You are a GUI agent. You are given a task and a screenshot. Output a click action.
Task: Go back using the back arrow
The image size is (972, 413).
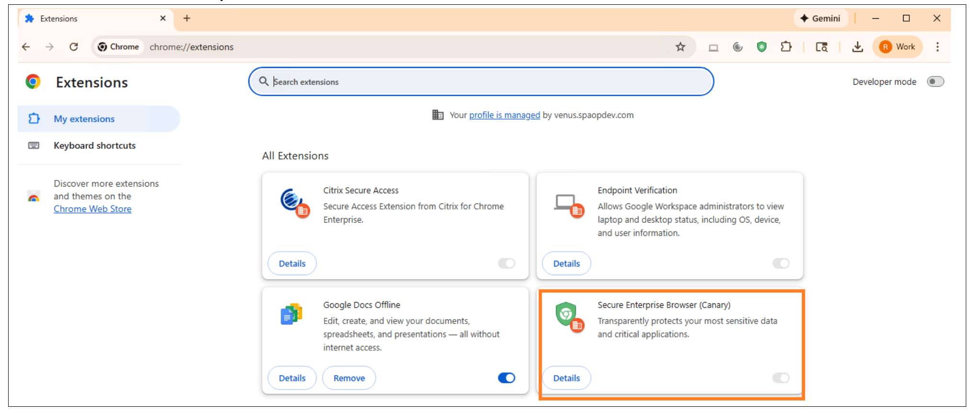click(26, 47)
